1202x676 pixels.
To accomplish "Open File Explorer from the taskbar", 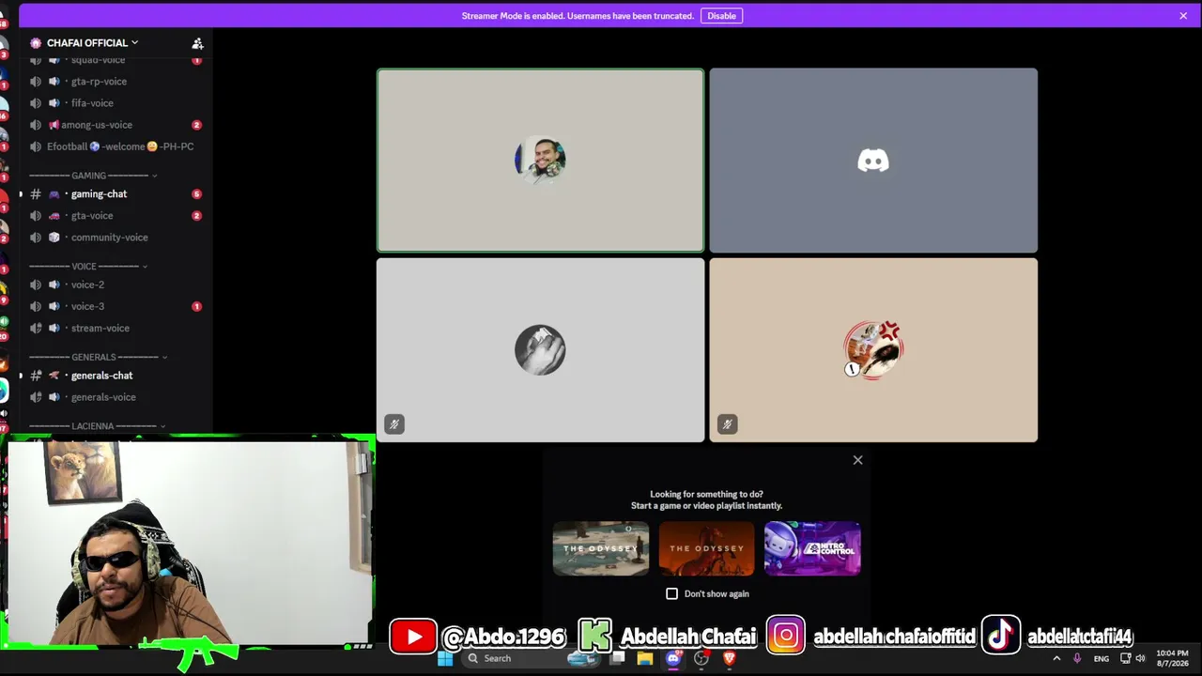I will (645, 659).
